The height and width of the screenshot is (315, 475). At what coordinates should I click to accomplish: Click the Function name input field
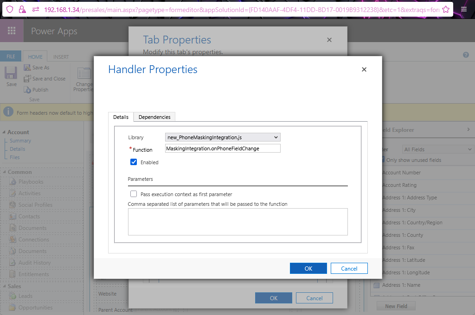pyautogui.click(x=223, y=148)
